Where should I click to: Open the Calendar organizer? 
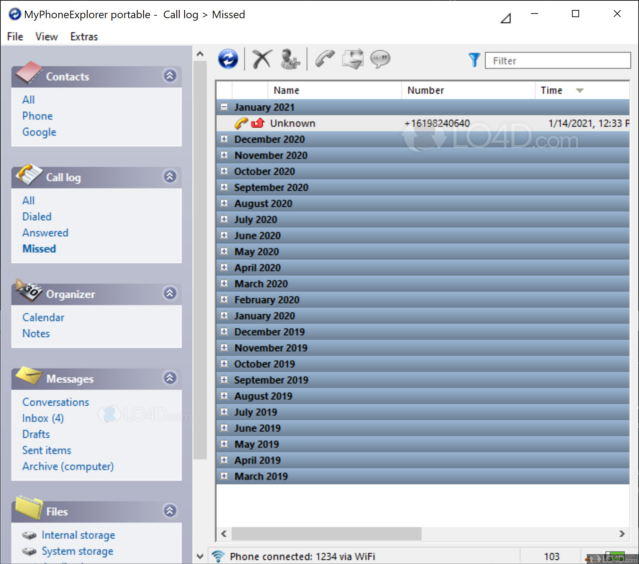(x=43, y=317)
